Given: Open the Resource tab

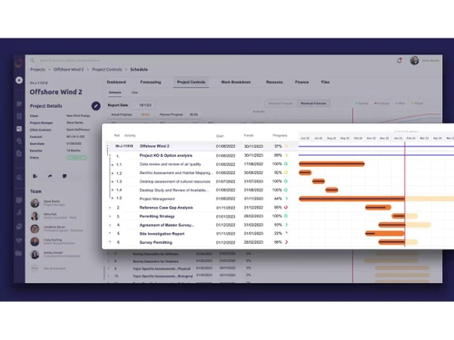Looking at the screenshot, I should click(274, 83).
